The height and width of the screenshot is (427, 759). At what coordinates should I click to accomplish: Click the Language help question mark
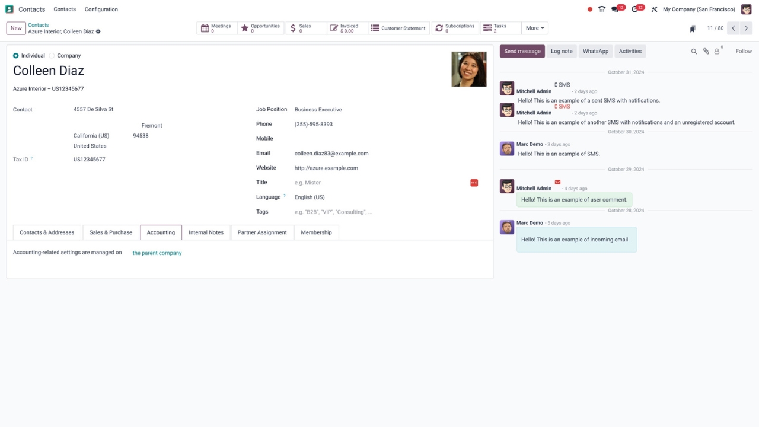(285, 196)
